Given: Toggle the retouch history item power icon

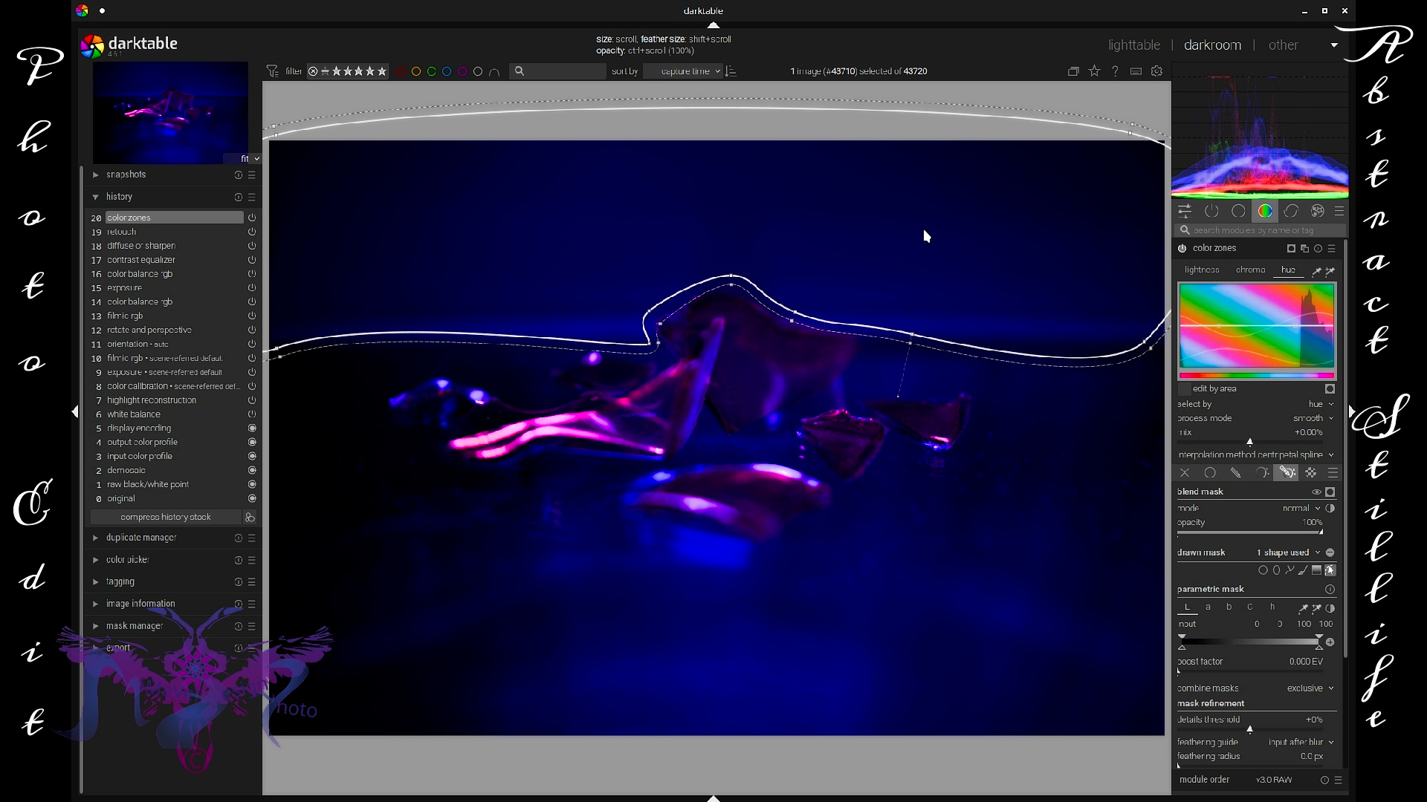Looking at the screenshot, I should point(252,232).
